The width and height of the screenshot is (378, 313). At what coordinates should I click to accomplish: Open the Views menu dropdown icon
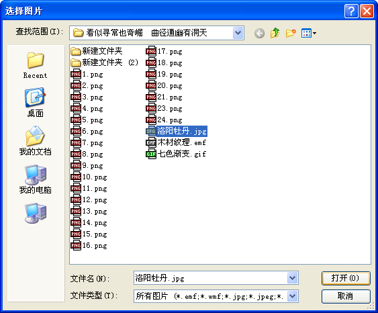tap(309, 33)
